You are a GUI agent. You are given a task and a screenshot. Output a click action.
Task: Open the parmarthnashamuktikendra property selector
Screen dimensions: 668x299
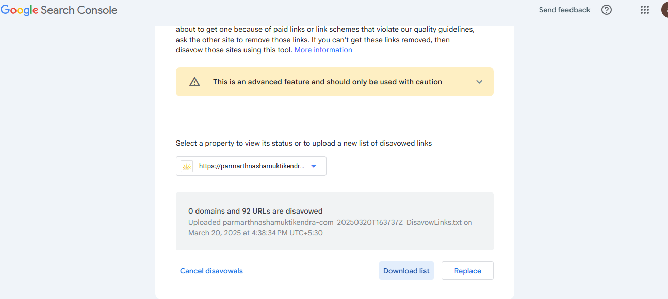pos(251,166)
